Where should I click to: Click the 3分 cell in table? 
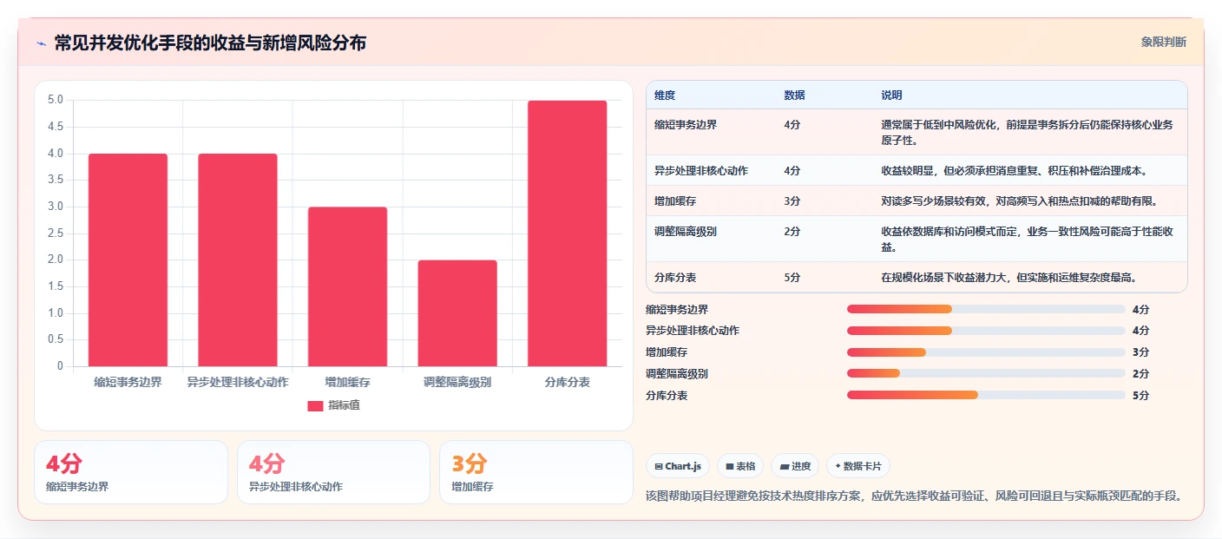(x=792, y=200)
